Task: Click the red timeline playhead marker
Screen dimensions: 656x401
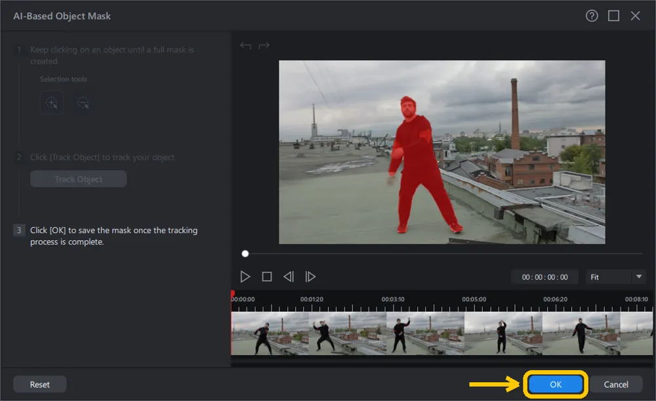Action: (233, 294)
